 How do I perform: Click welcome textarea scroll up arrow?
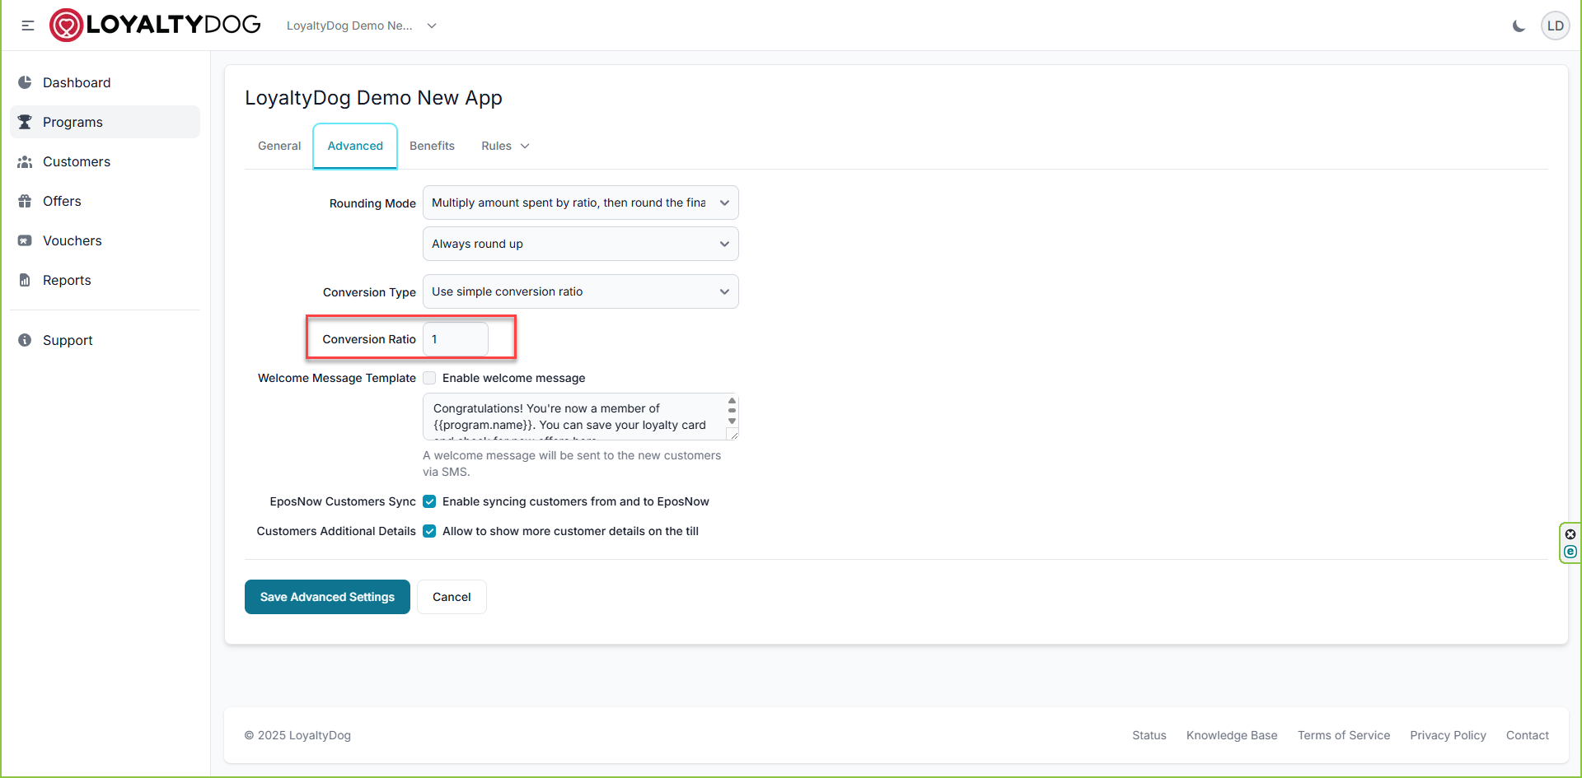coord(732,401)
